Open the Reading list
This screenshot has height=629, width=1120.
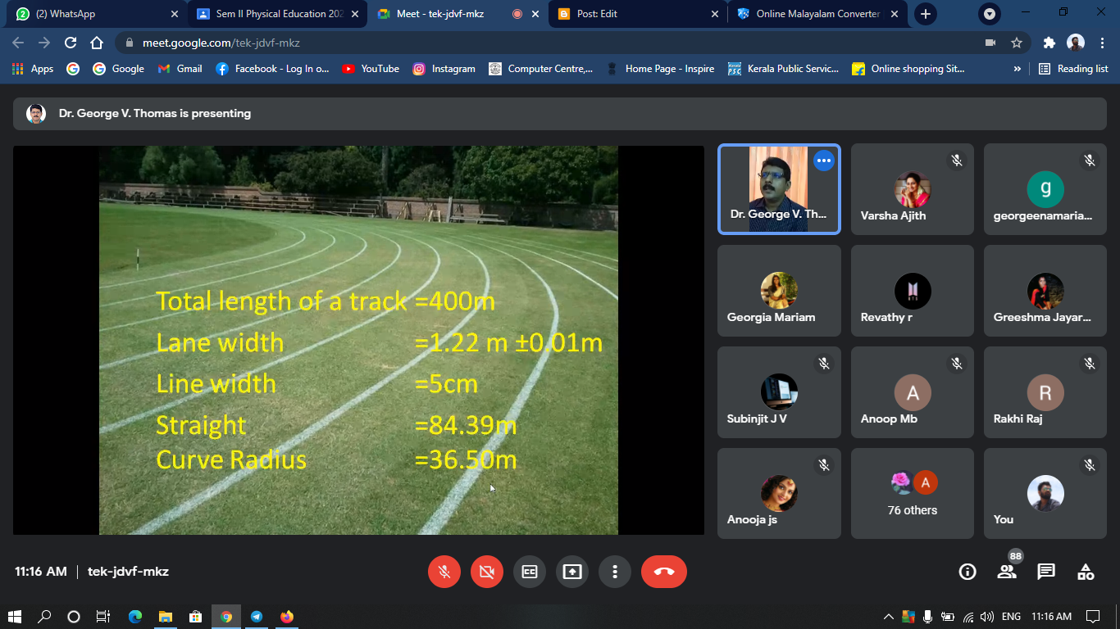1073,69
